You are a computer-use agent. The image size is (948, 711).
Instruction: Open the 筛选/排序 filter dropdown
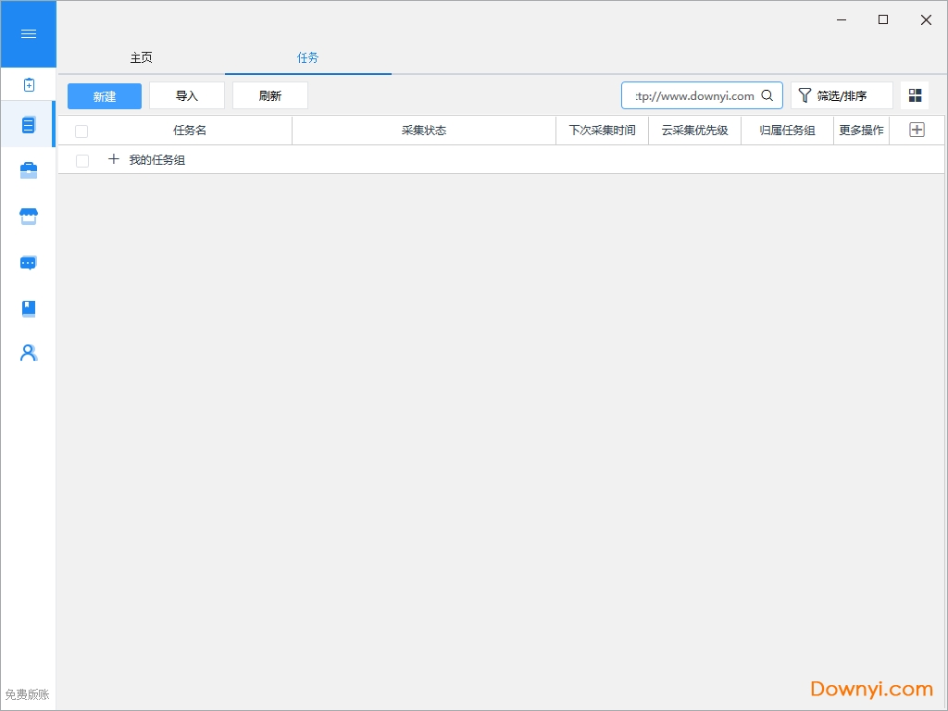click(842, 94)
